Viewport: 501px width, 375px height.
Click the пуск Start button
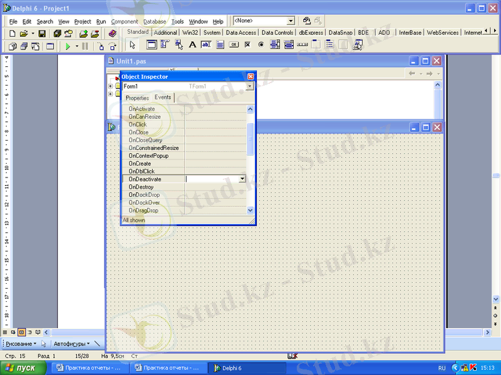click(23, 368)
